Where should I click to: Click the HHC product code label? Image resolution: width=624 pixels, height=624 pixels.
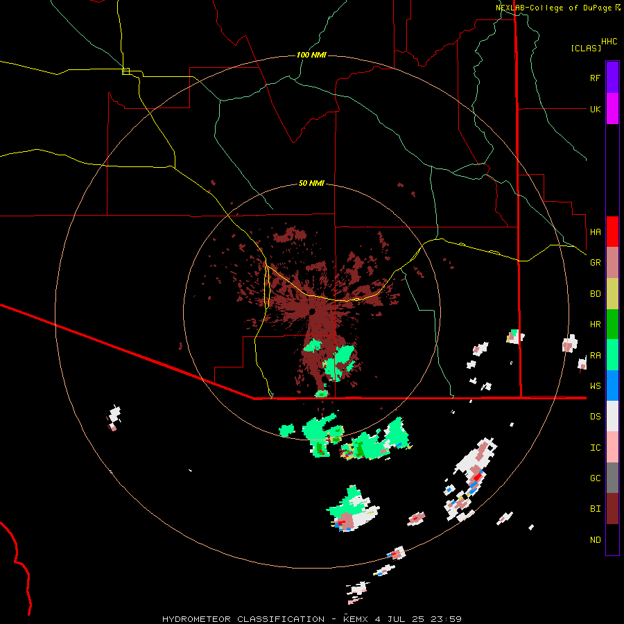coord(609,42)
